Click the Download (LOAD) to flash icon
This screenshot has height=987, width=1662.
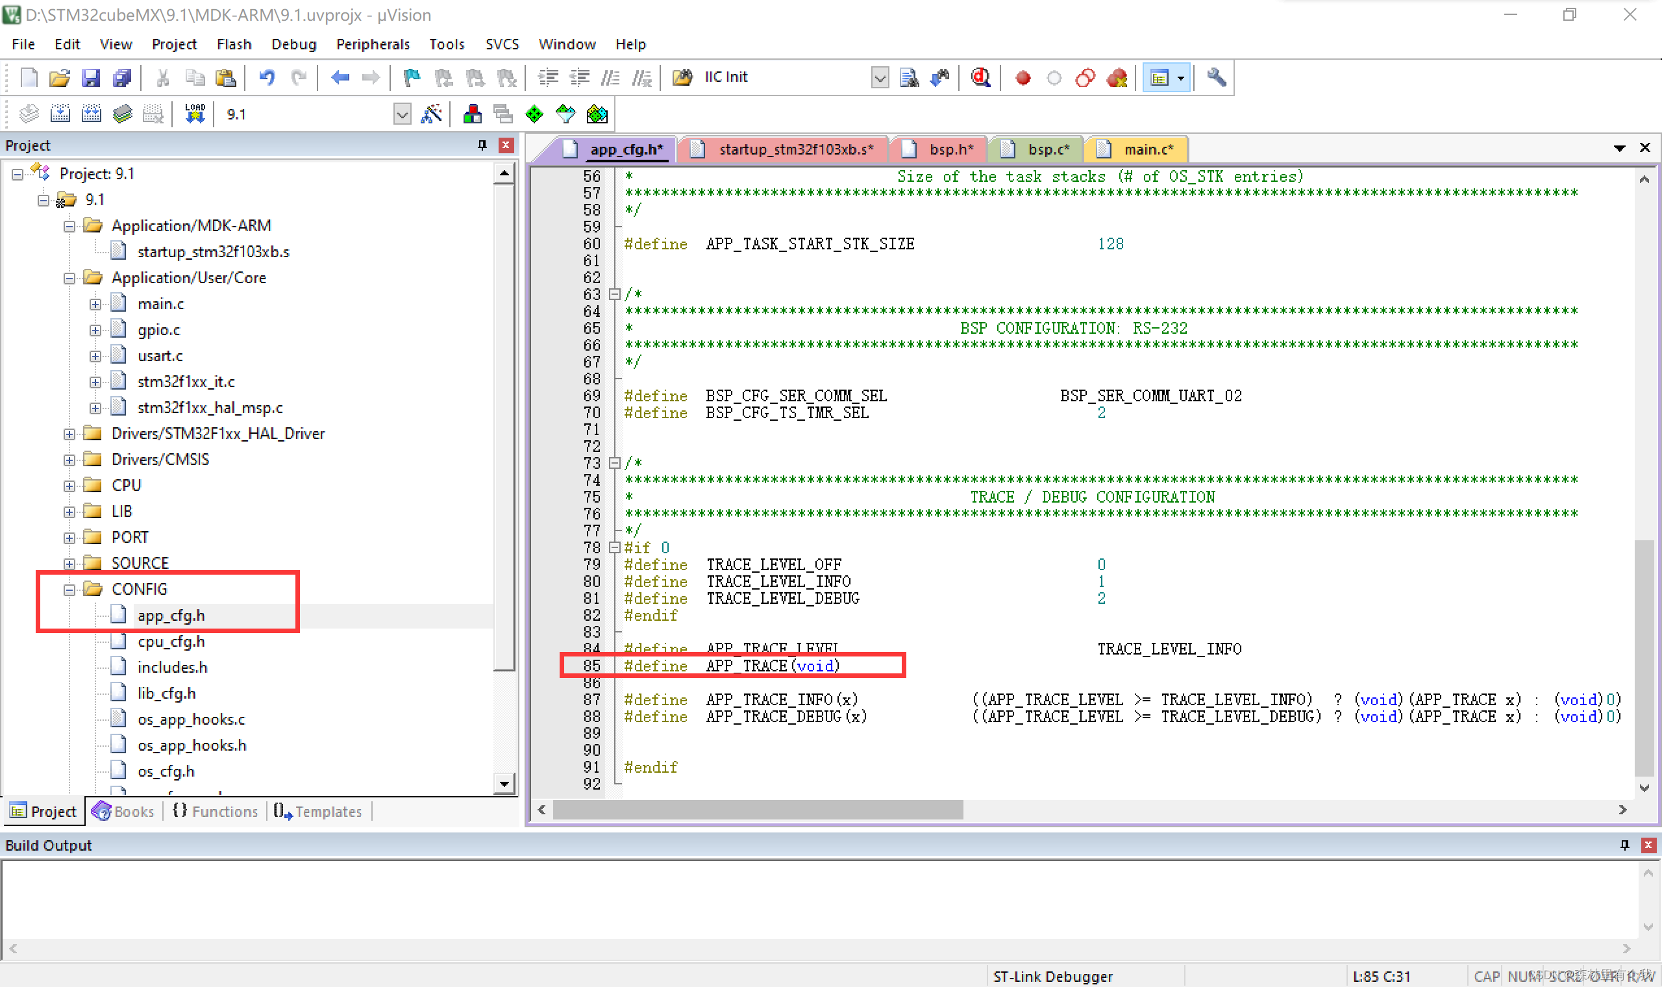pos(195,114)
